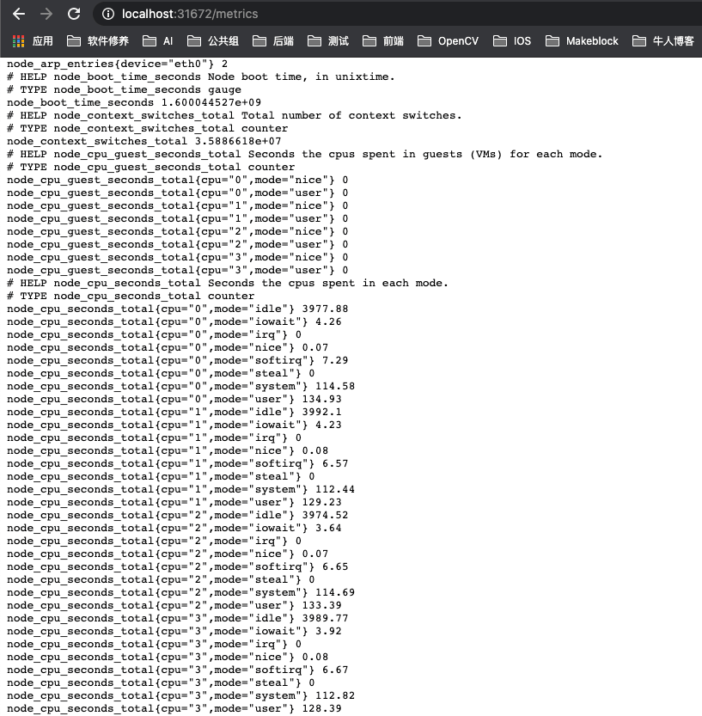
Task: Click the cpu 0 idle value 3977.88
Action: (325, 309)
